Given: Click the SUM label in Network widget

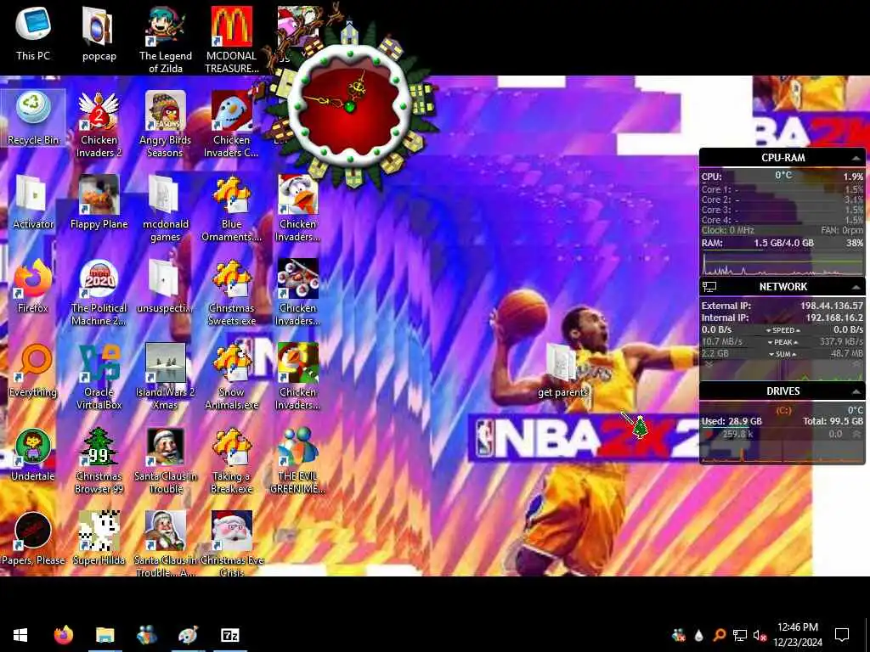Looking at the screenshot, I should tap(782, 354).
